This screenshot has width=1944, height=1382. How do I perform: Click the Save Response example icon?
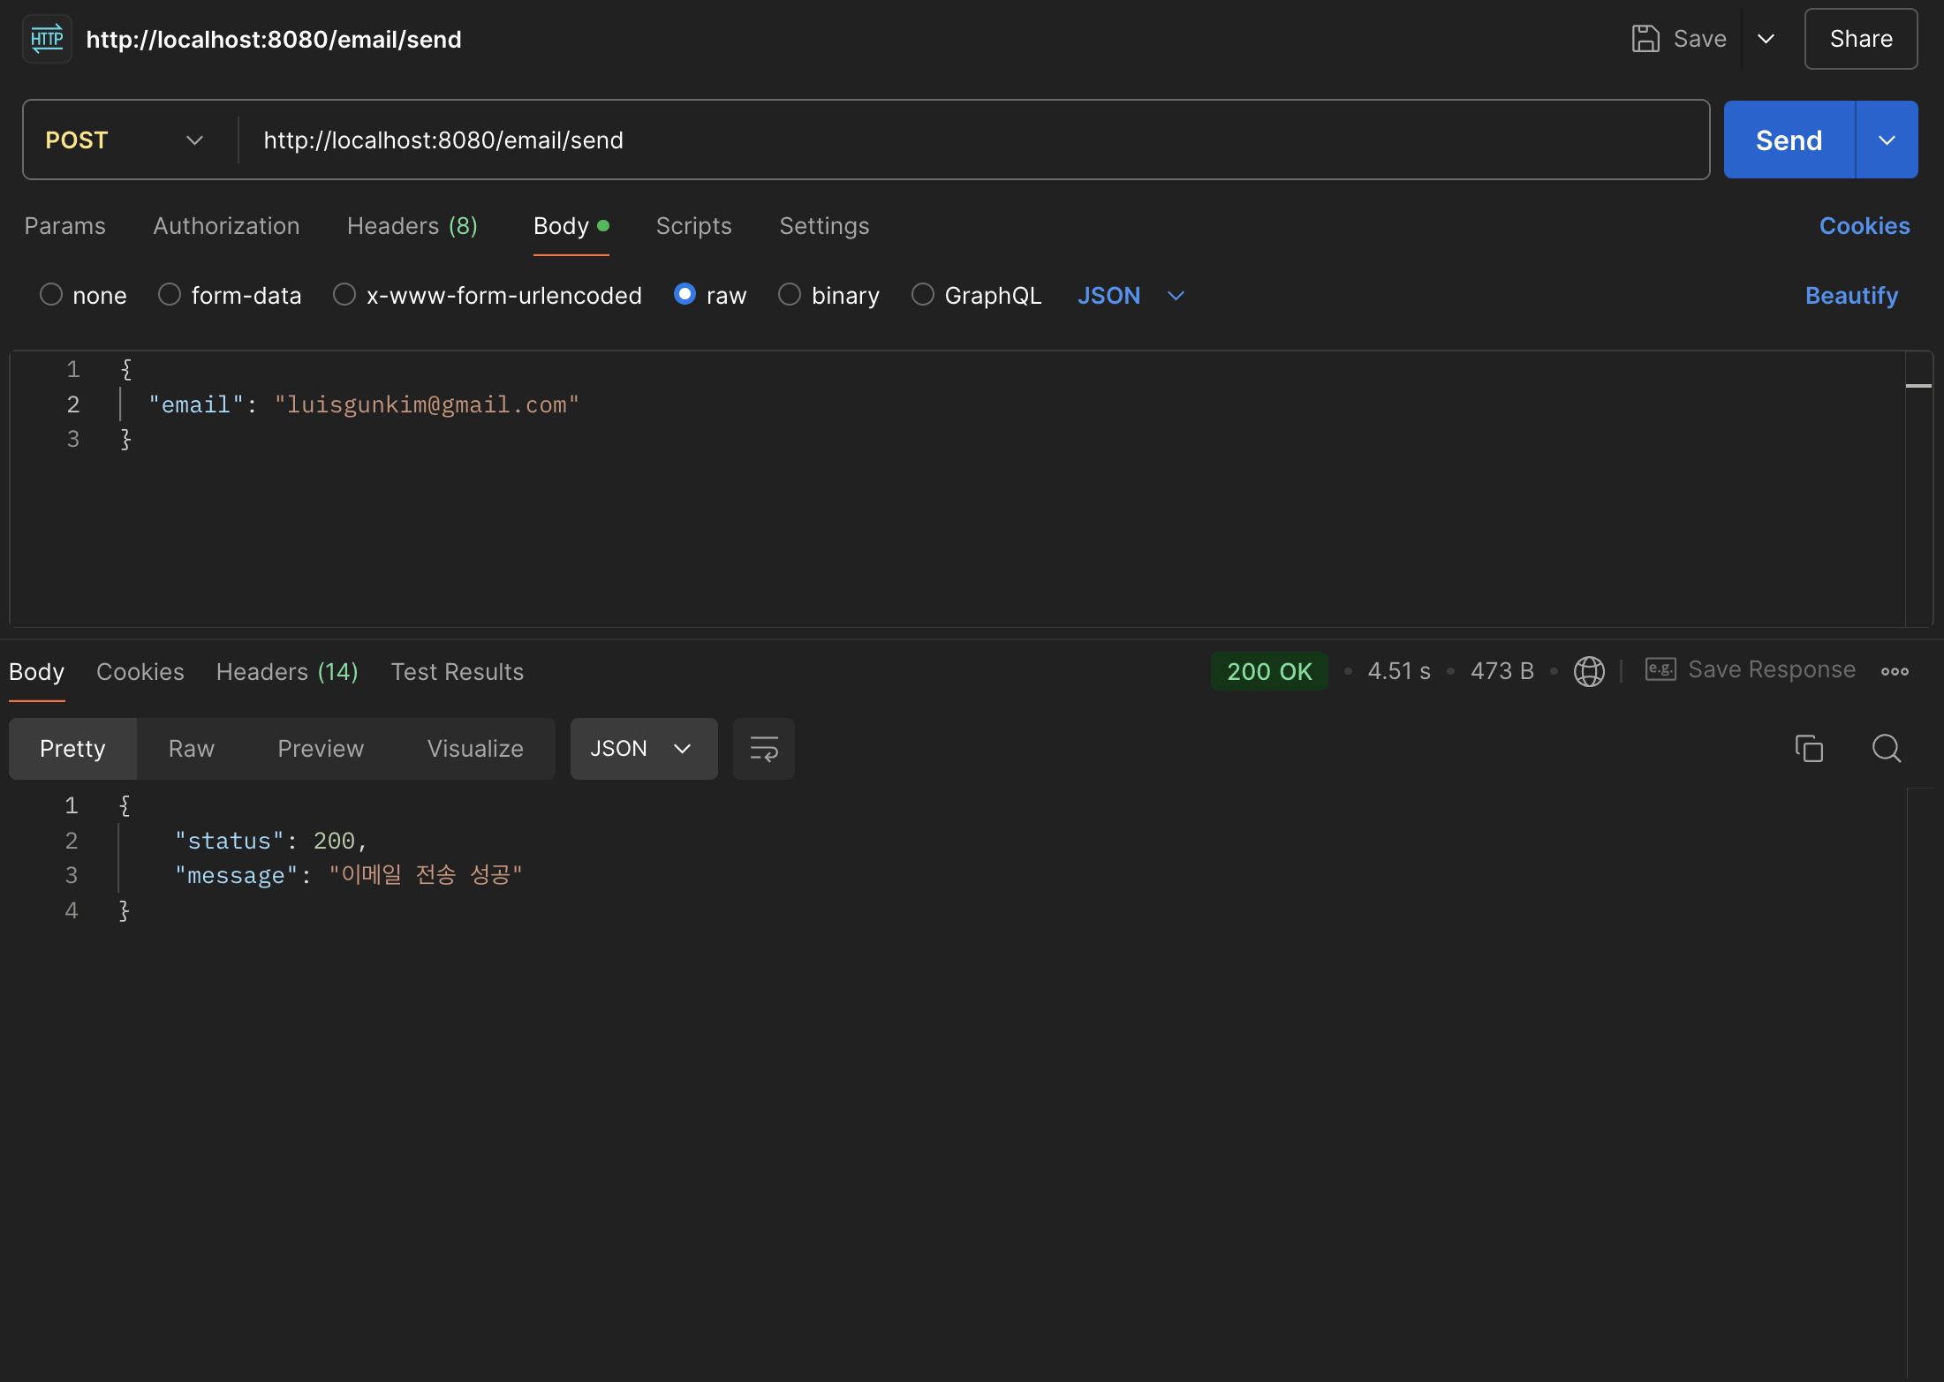point(1660,670)
